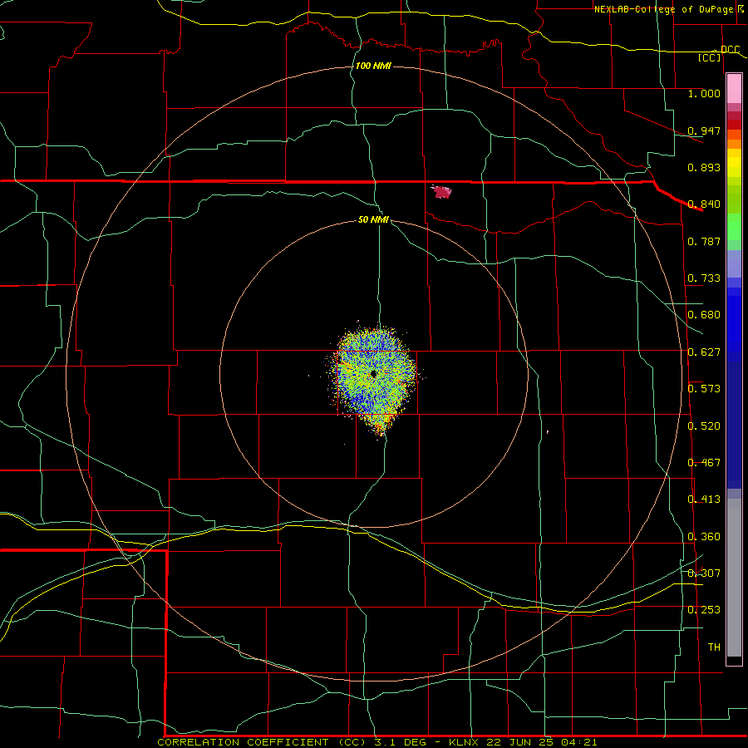
Task: Click the DCC label above the legend
Action: click(730, 50)
